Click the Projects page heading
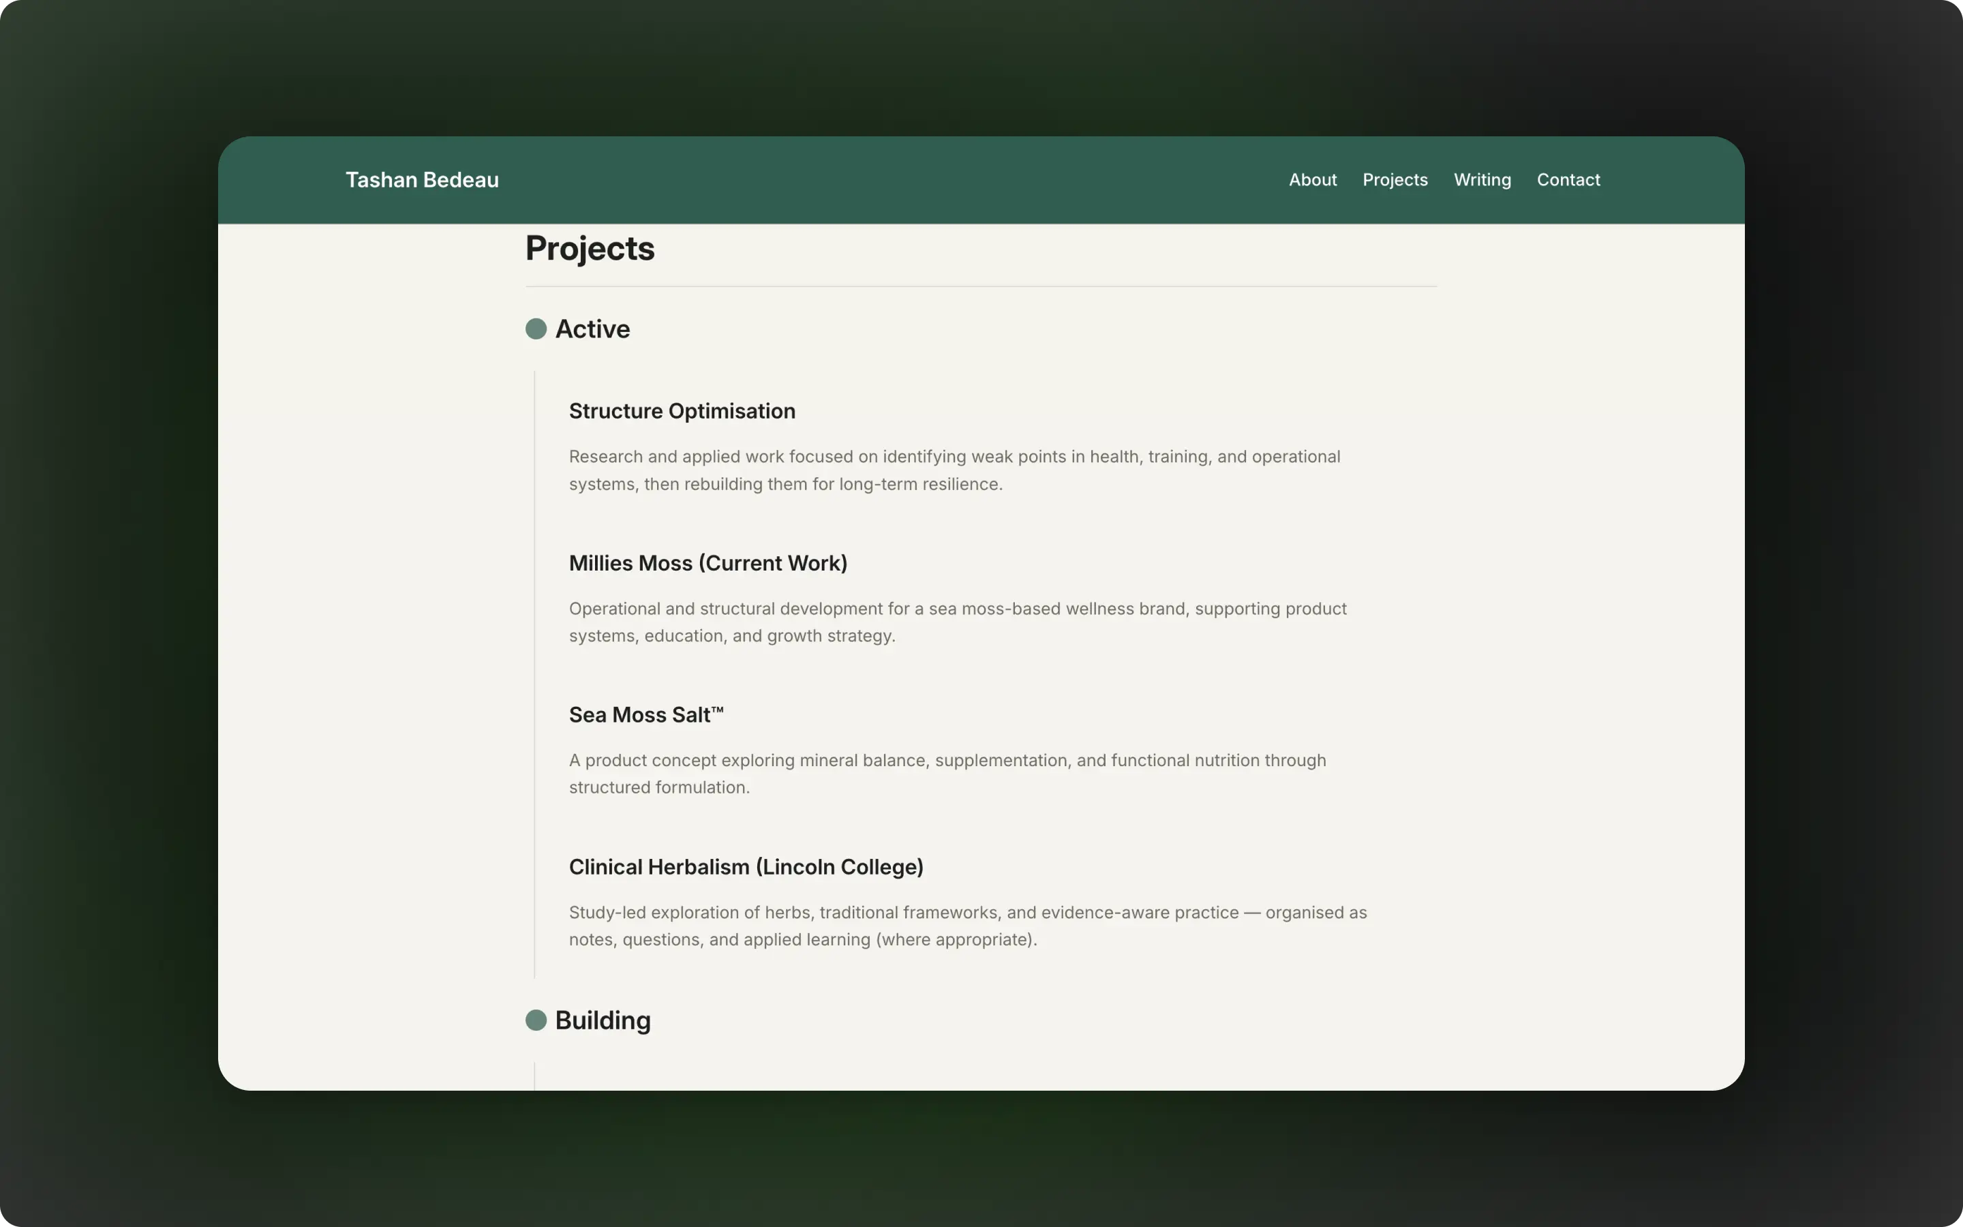The height and width of the screenshot is (1227, 1963). 590,248
